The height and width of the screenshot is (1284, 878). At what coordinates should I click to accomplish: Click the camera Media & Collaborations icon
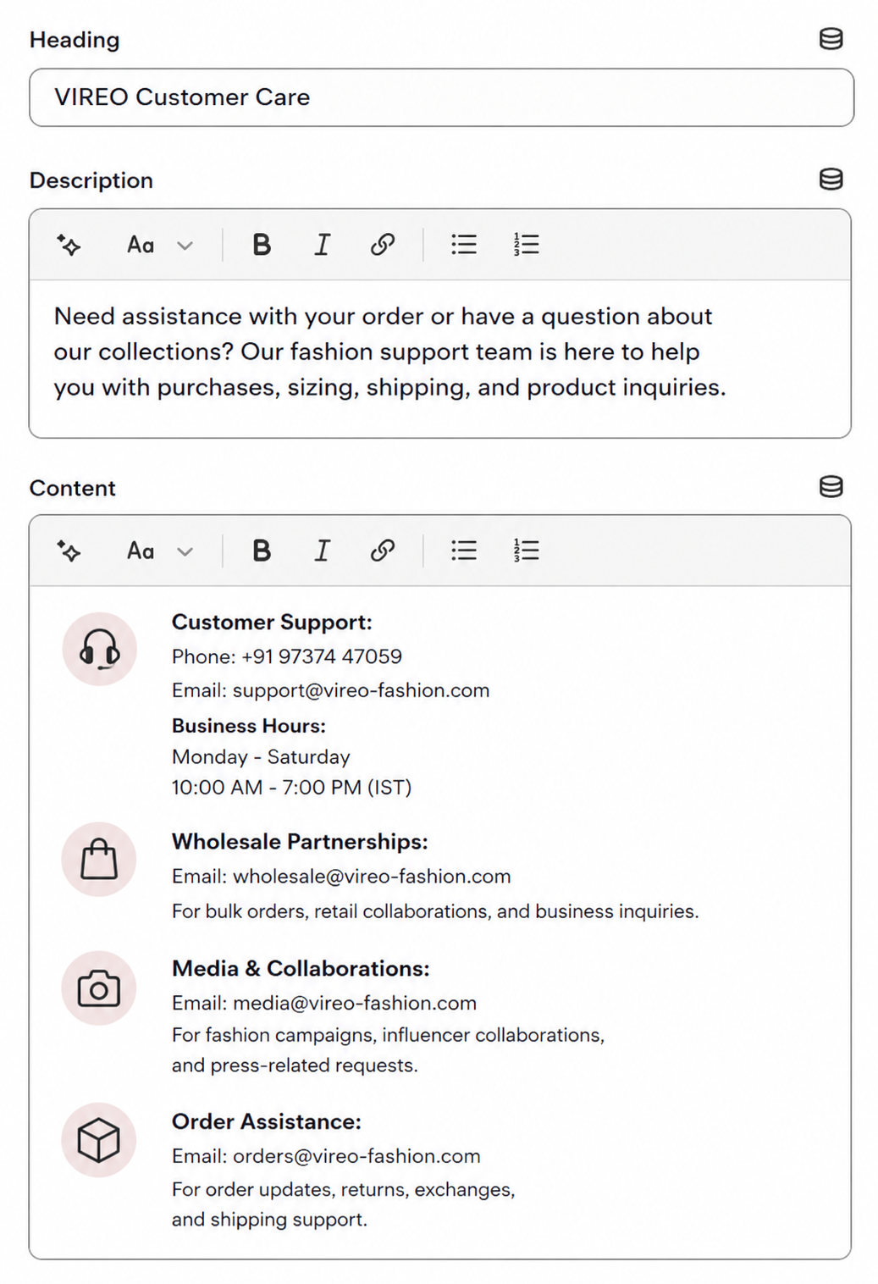99,988
